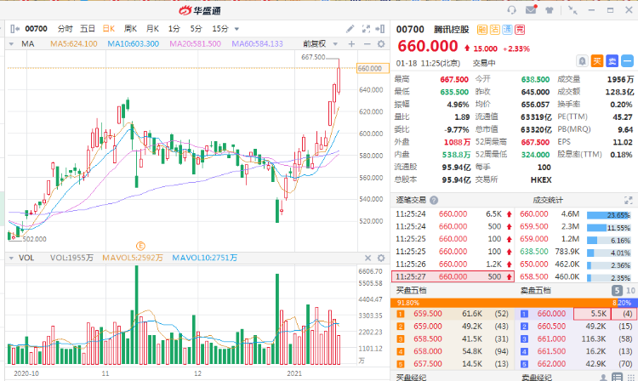
Task: Set a price alert bell
Action: point(582,61)
